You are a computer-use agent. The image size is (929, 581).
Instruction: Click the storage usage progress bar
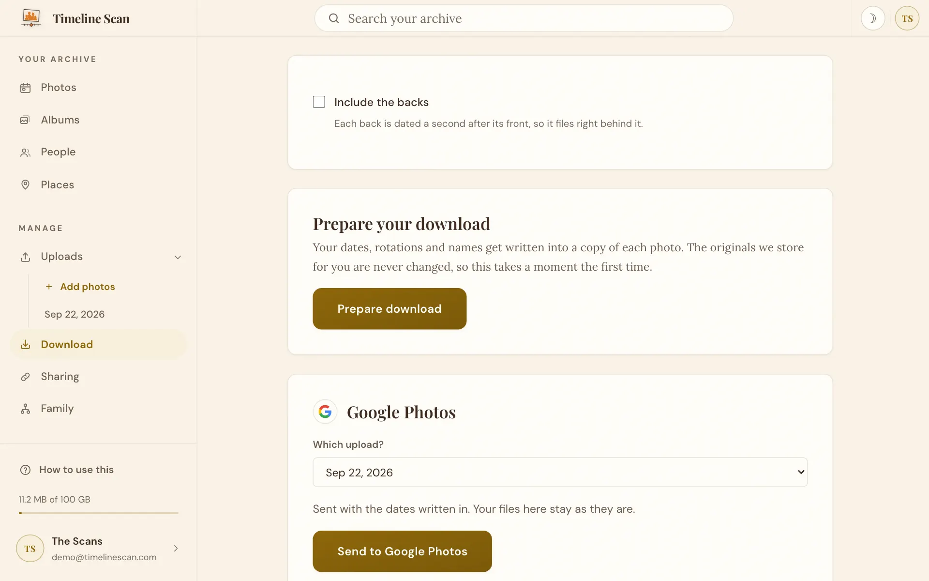pyautogui.click(x=98, y=513)
